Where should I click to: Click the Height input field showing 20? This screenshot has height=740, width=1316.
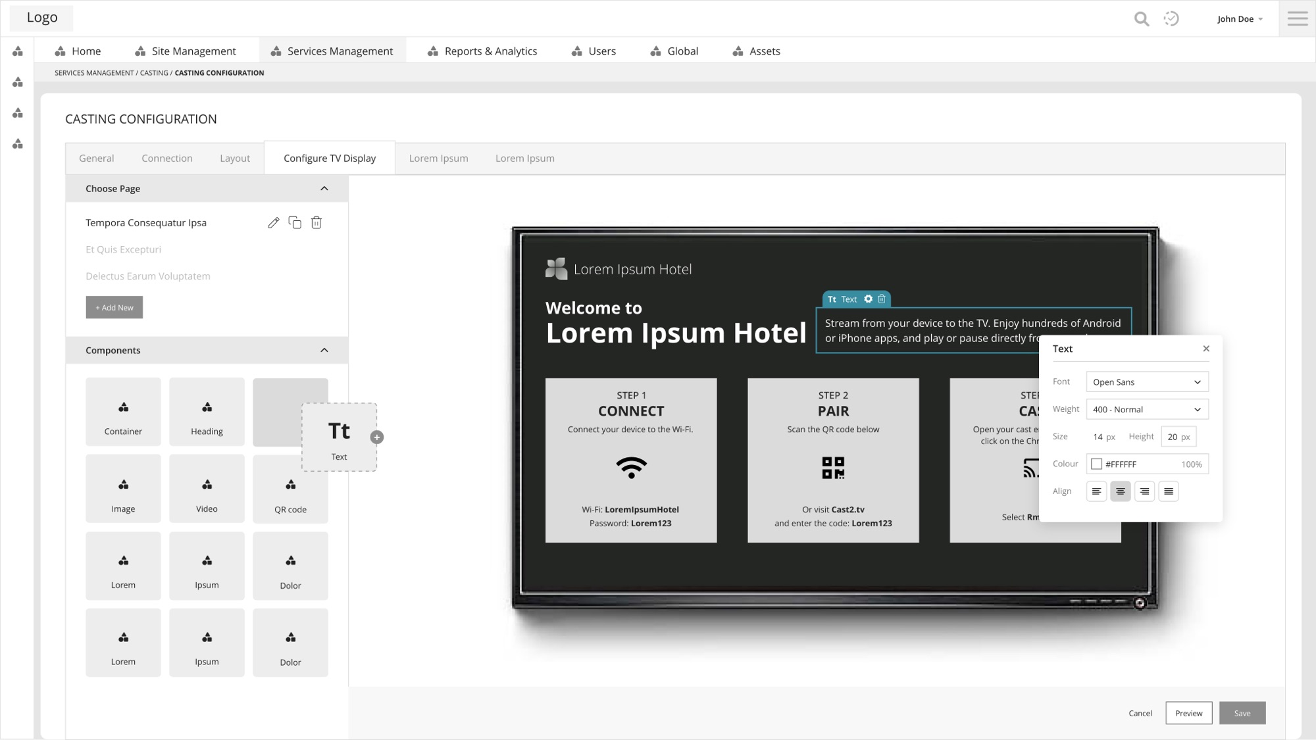[x=1178, y=437]
